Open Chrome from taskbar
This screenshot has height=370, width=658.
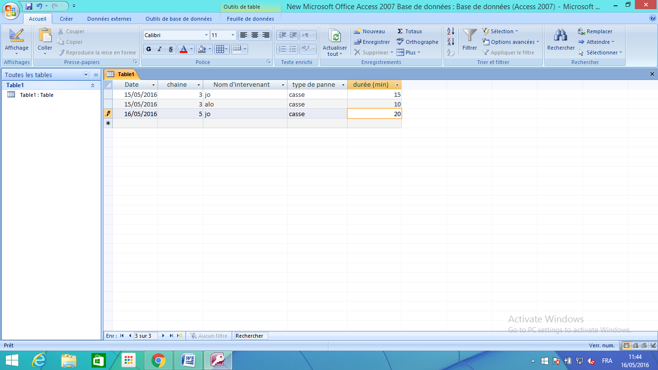pos(158,360)
